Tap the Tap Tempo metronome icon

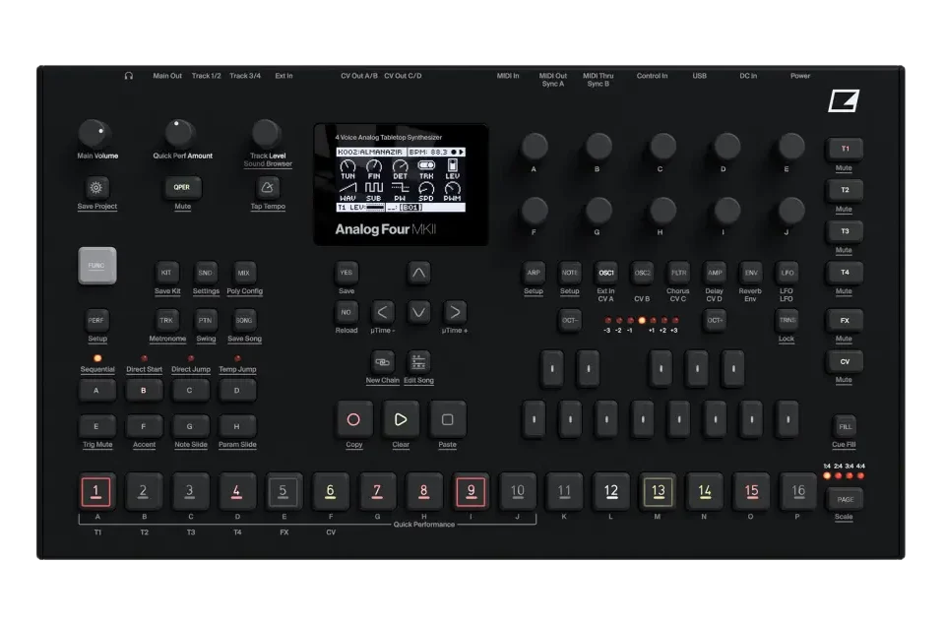[x=267, y=188]
